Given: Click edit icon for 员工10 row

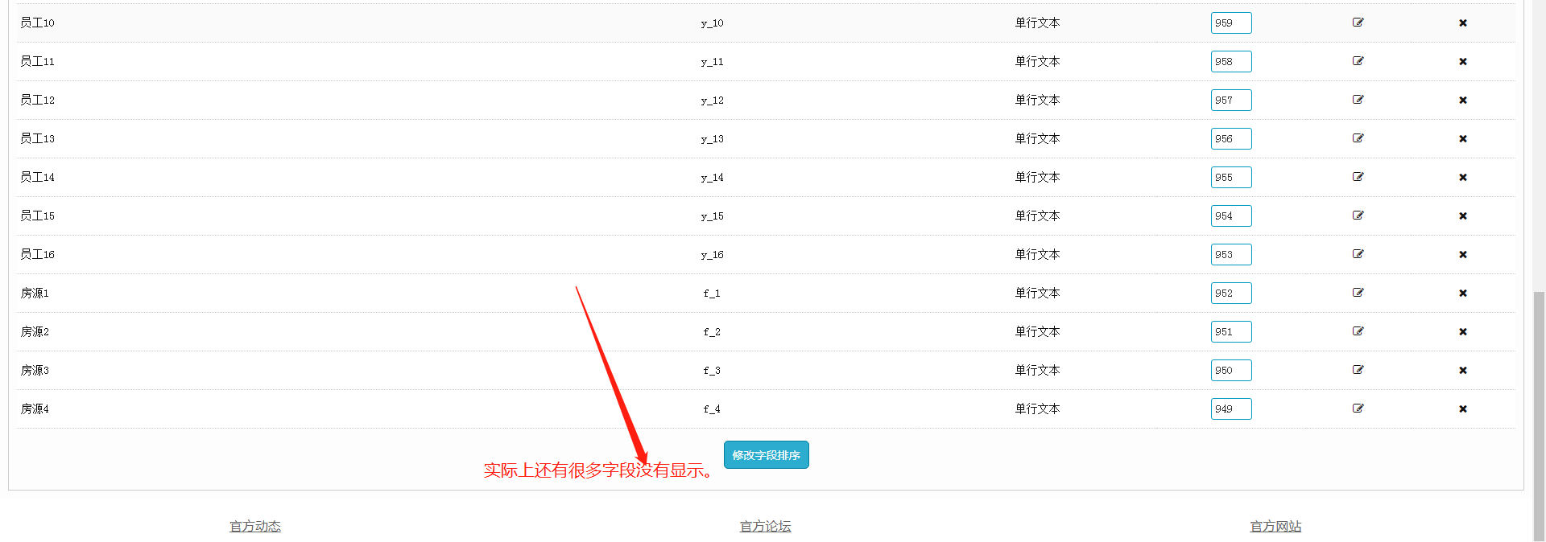Looking at the screenshot, I should coord(1358,23).
